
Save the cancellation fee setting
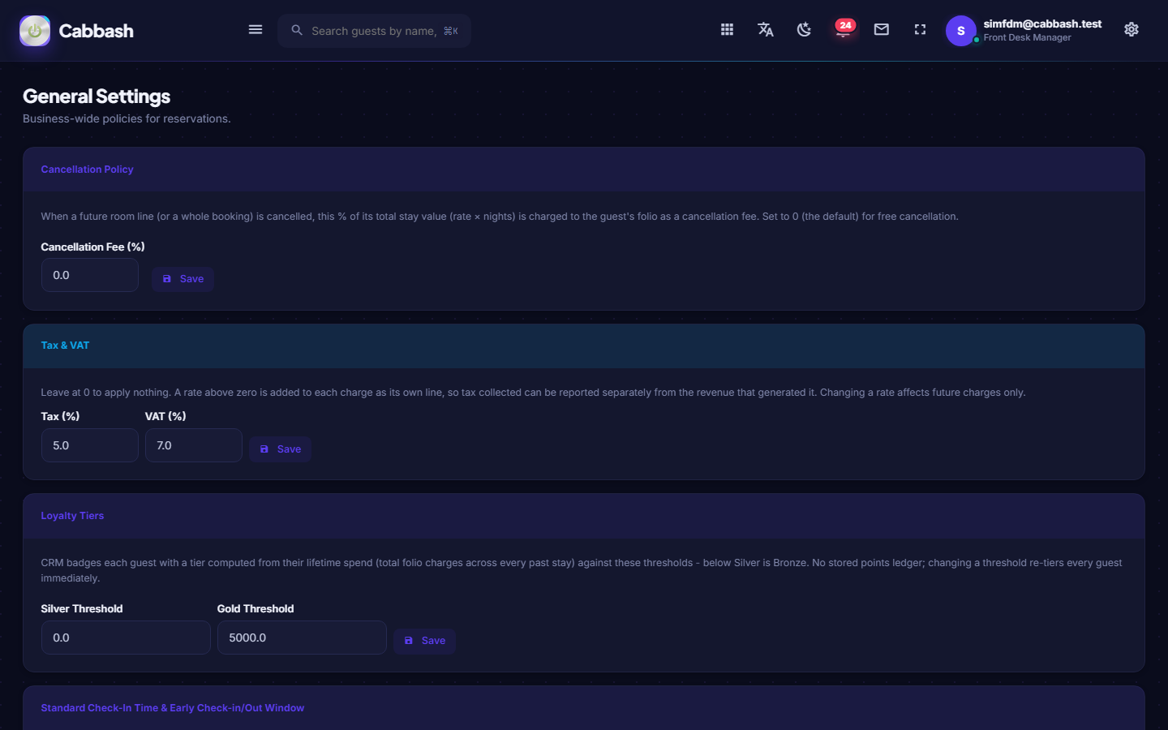point(182,279)
